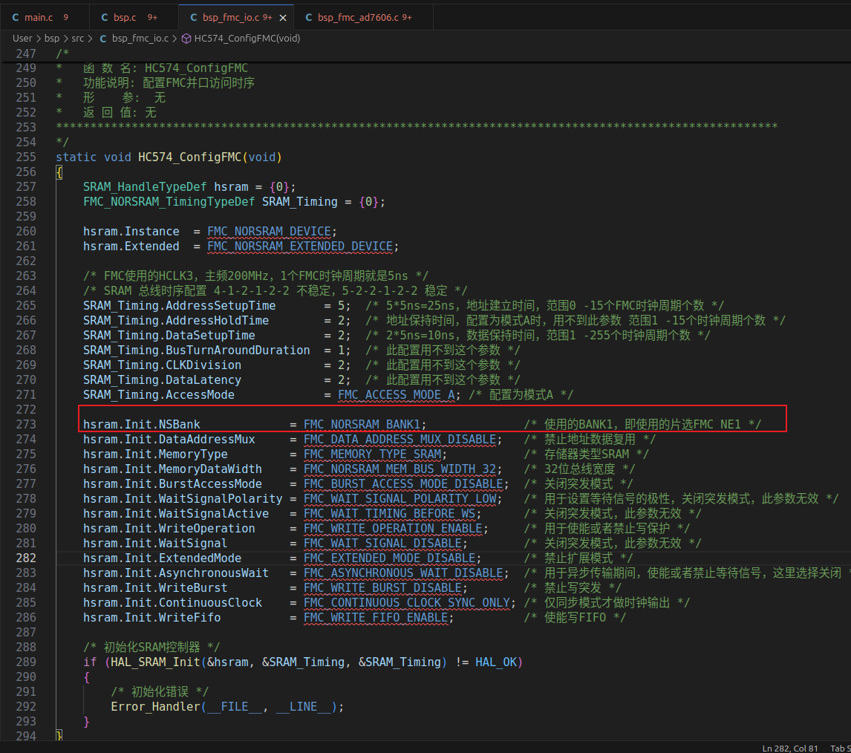Click FMC_WAIT_TIMING_BEFORE_WS constant
Image resolution: width=851 pixels, height=753 pixels.
(390, 514)
